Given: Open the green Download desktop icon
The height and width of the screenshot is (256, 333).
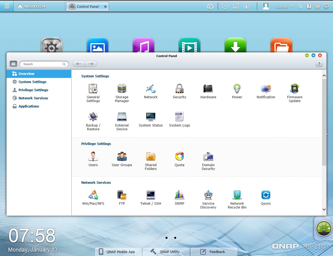Looking at the screenshot, I should [235, 45].
